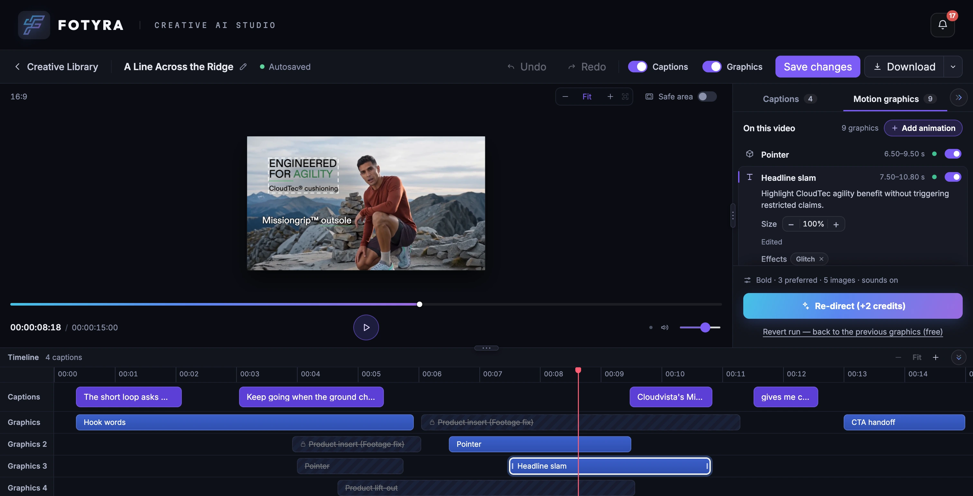Switch to the Captions tab
Viewport: 973px width, 496px height.
pyautogui.click(x=789, y=99)
